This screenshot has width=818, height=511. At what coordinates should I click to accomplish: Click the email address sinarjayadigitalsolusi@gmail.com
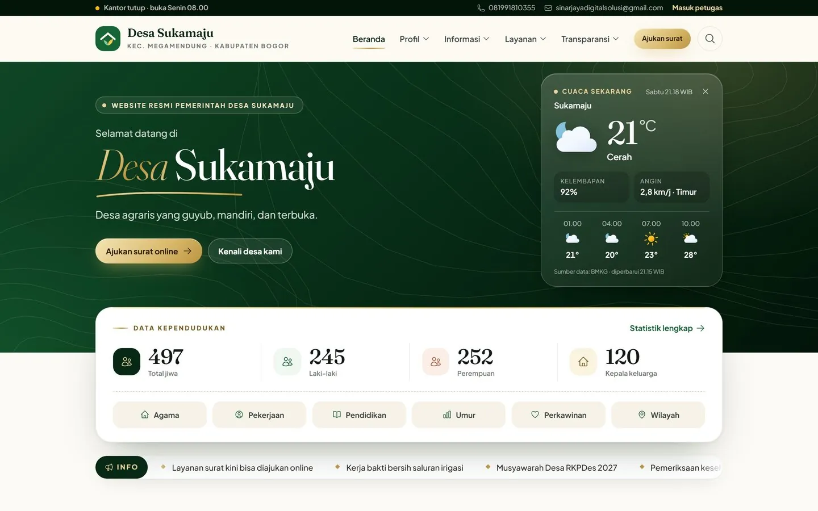pyautogui.click(x=609, y=8)
